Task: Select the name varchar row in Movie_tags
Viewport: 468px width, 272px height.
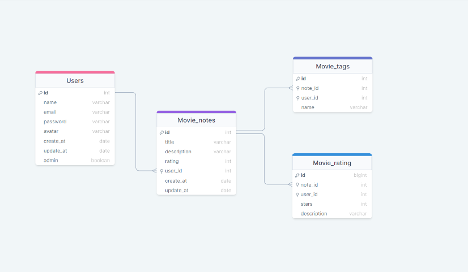Action: [333, 107]
